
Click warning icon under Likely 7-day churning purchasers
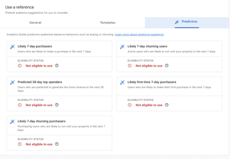(x=20, y=144)
